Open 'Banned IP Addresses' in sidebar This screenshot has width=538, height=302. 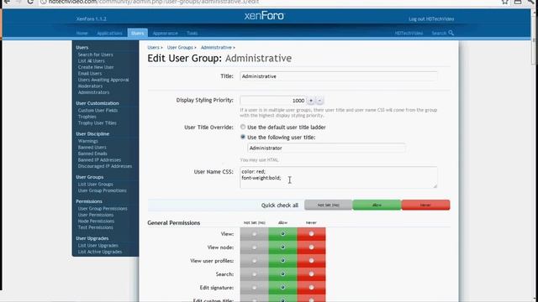pos(99,160)
